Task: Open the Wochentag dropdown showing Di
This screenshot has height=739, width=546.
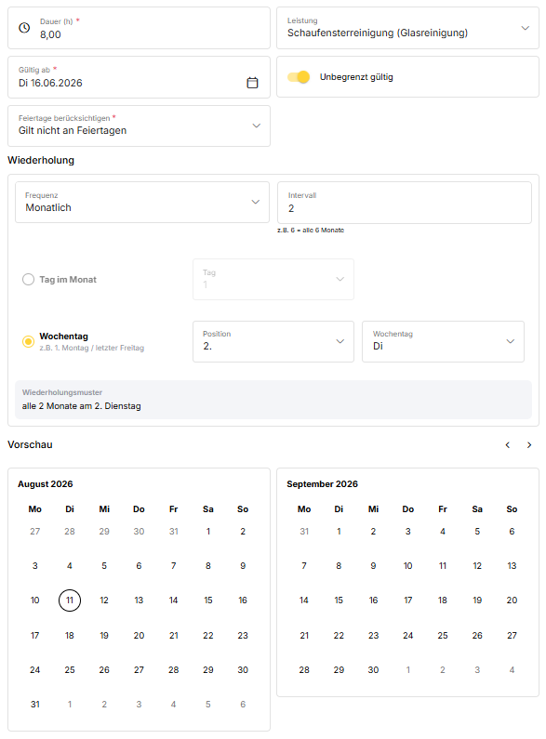Action: (443, 342)
